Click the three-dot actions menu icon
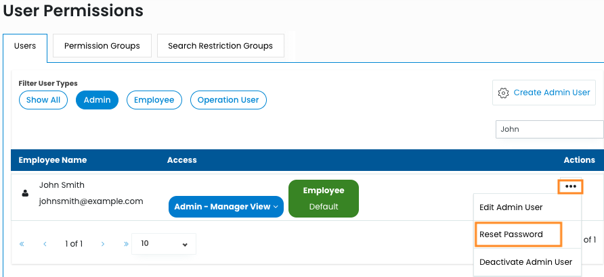This screenshot has height=277, width=604. point(570,186)
